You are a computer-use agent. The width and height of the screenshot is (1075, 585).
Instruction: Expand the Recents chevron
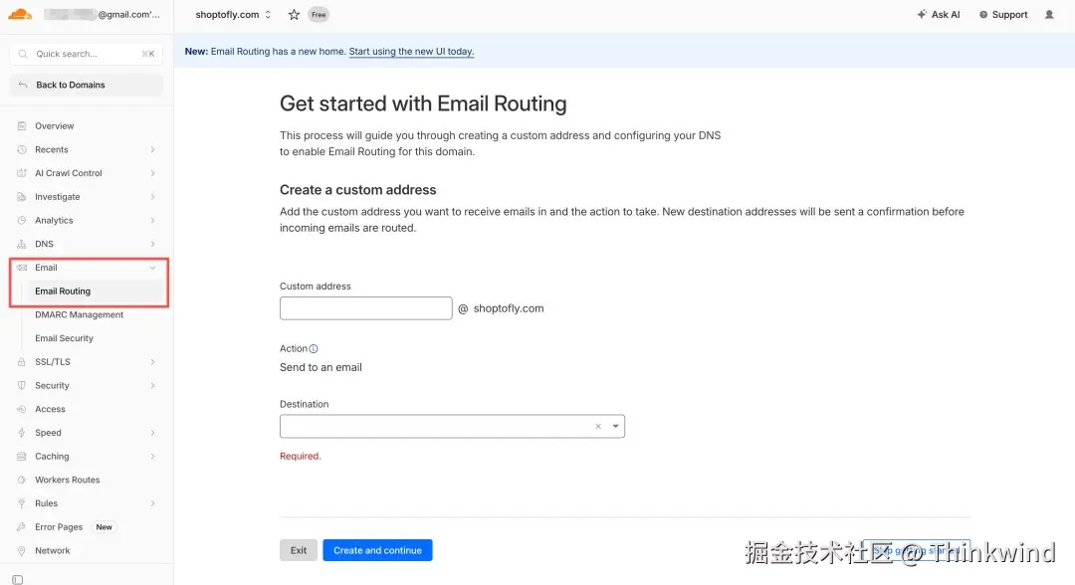(152, 149)
